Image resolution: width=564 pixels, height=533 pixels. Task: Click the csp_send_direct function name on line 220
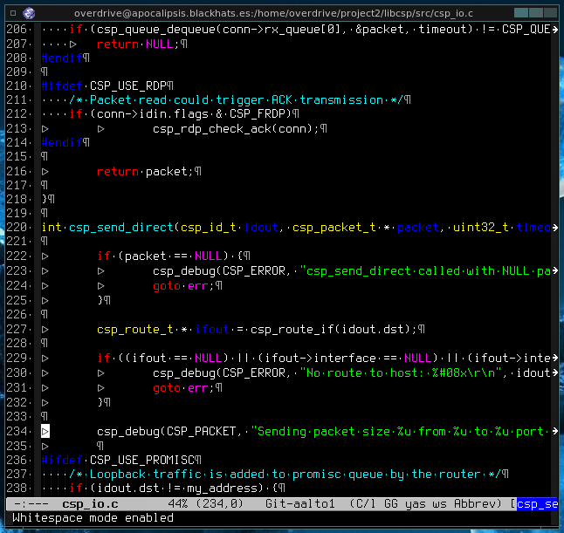coord(121,228)
